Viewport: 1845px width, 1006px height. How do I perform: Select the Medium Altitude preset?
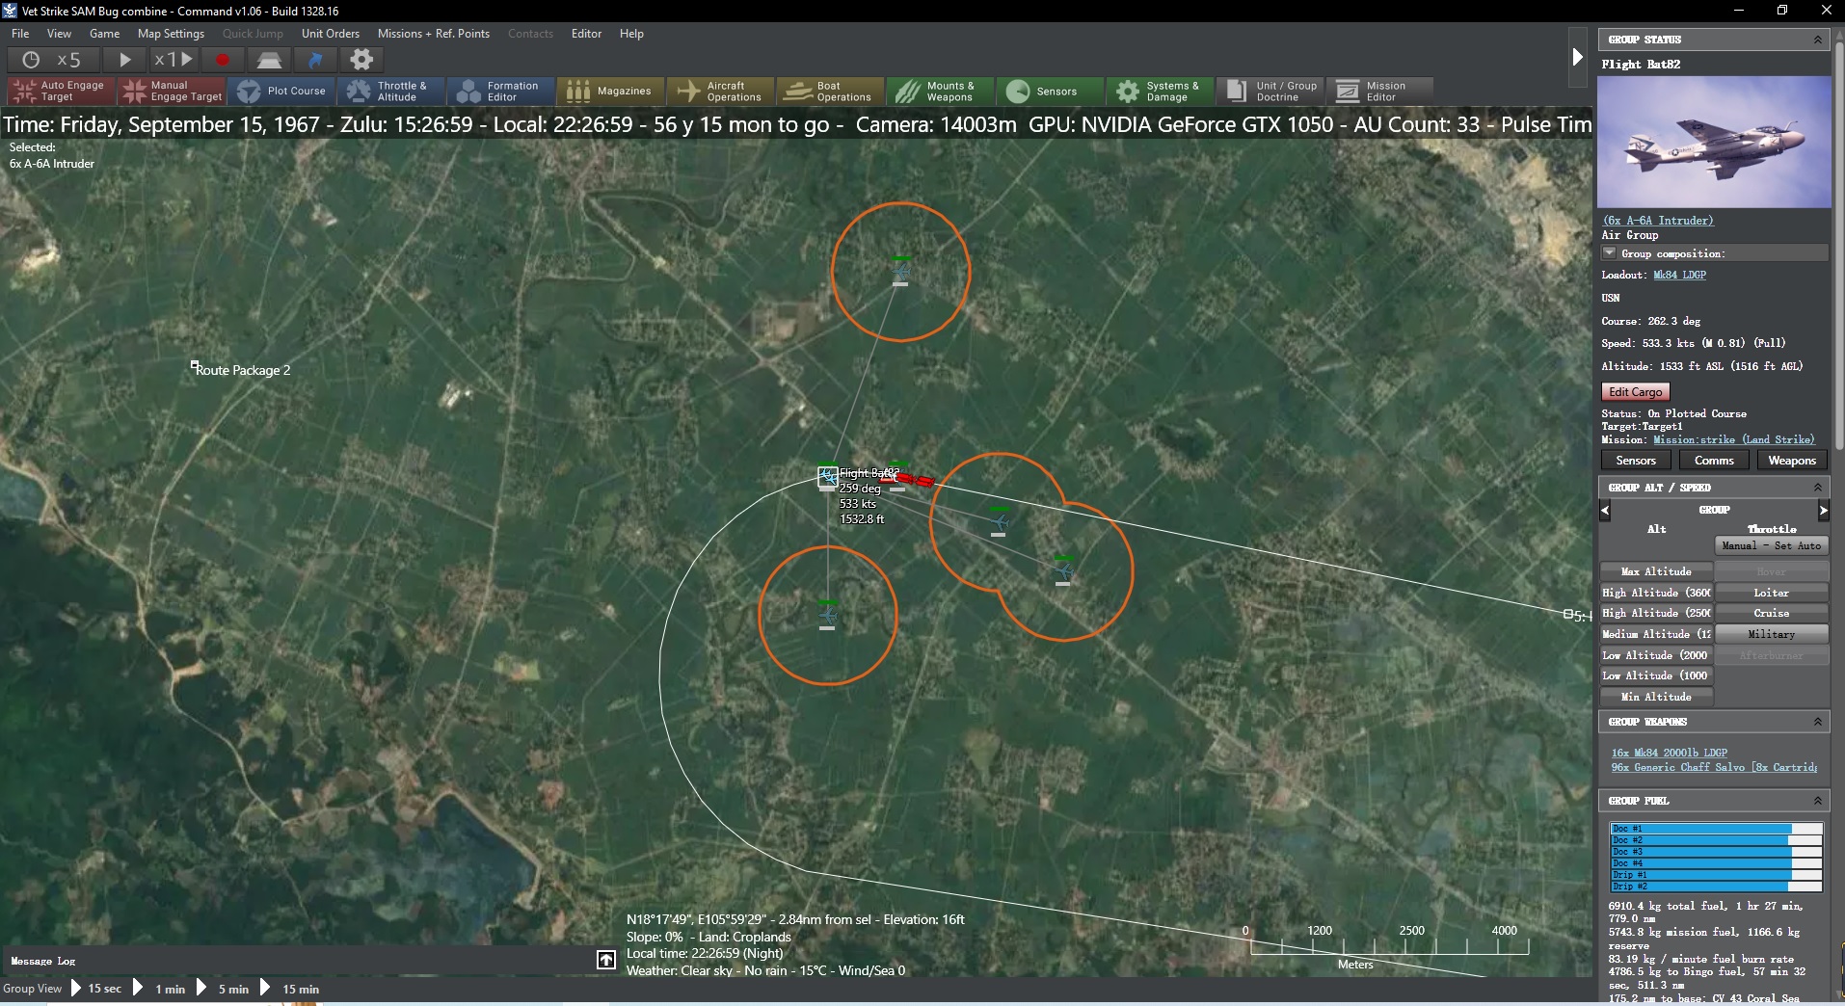(x=1656, y=634)
